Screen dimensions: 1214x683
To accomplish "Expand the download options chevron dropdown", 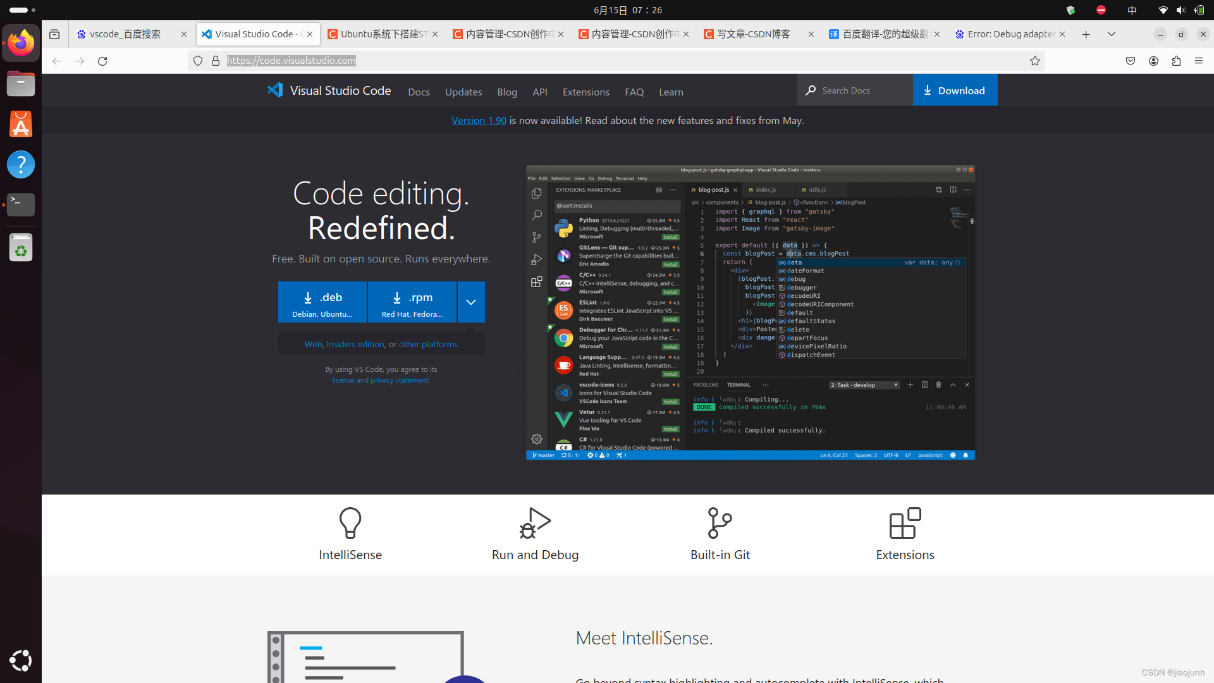I will [x=471, y=302].
